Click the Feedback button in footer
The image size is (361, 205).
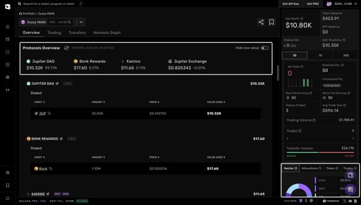(x=331, y=201)
